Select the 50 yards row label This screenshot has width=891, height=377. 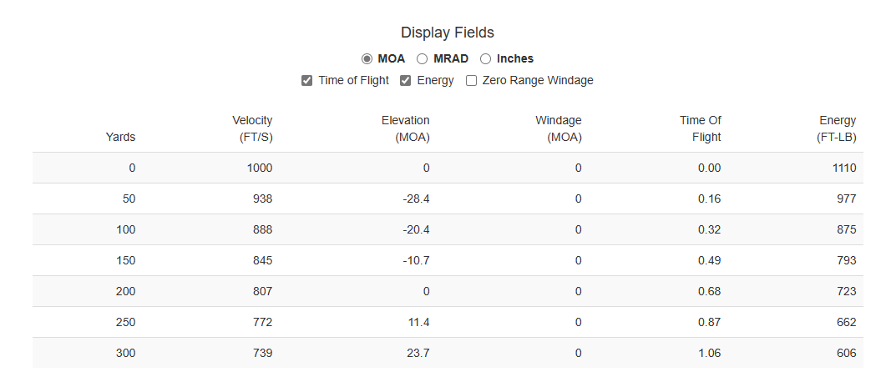[128, 199]
